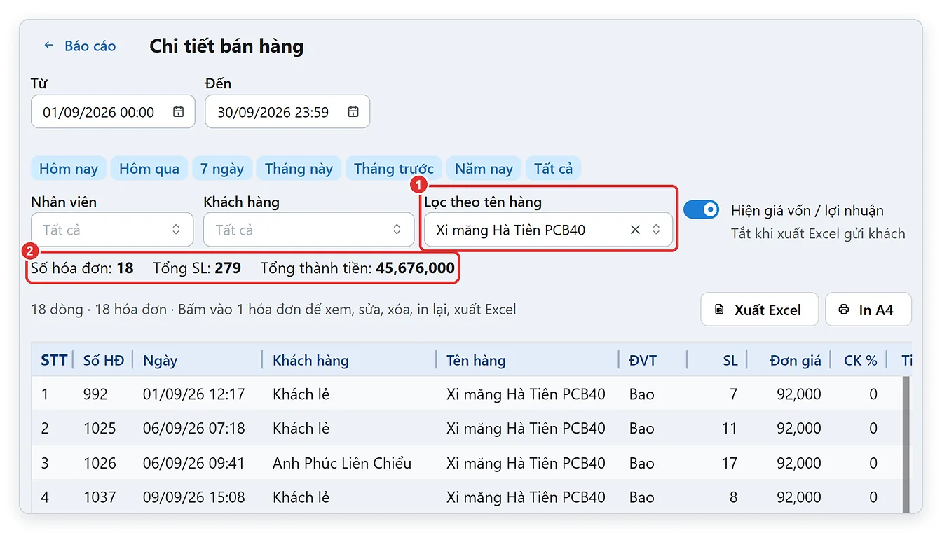Sort by the STT column header
The image size is (942, 533).
pyautogui.click(x=54, y=361)
